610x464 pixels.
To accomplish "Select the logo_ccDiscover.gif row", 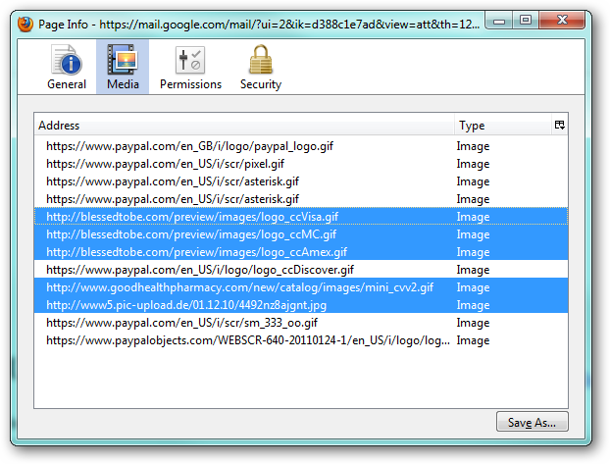I will coord(301,270).
